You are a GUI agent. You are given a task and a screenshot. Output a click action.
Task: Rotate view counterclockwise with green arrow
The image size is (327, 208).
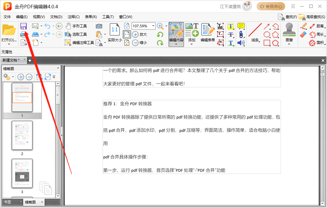(160, 34)
